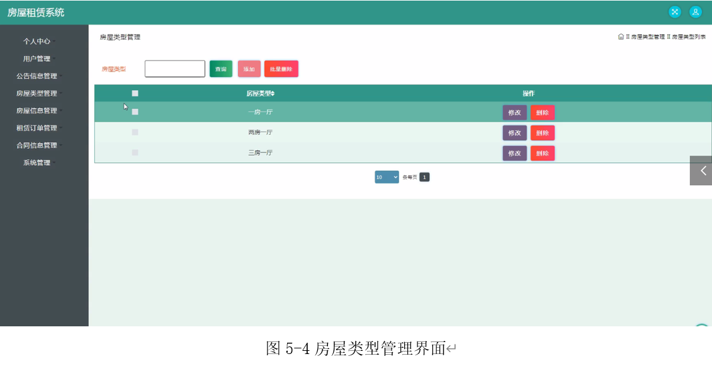Expand the 系统管理 sidebar menu

coord(38,162)
